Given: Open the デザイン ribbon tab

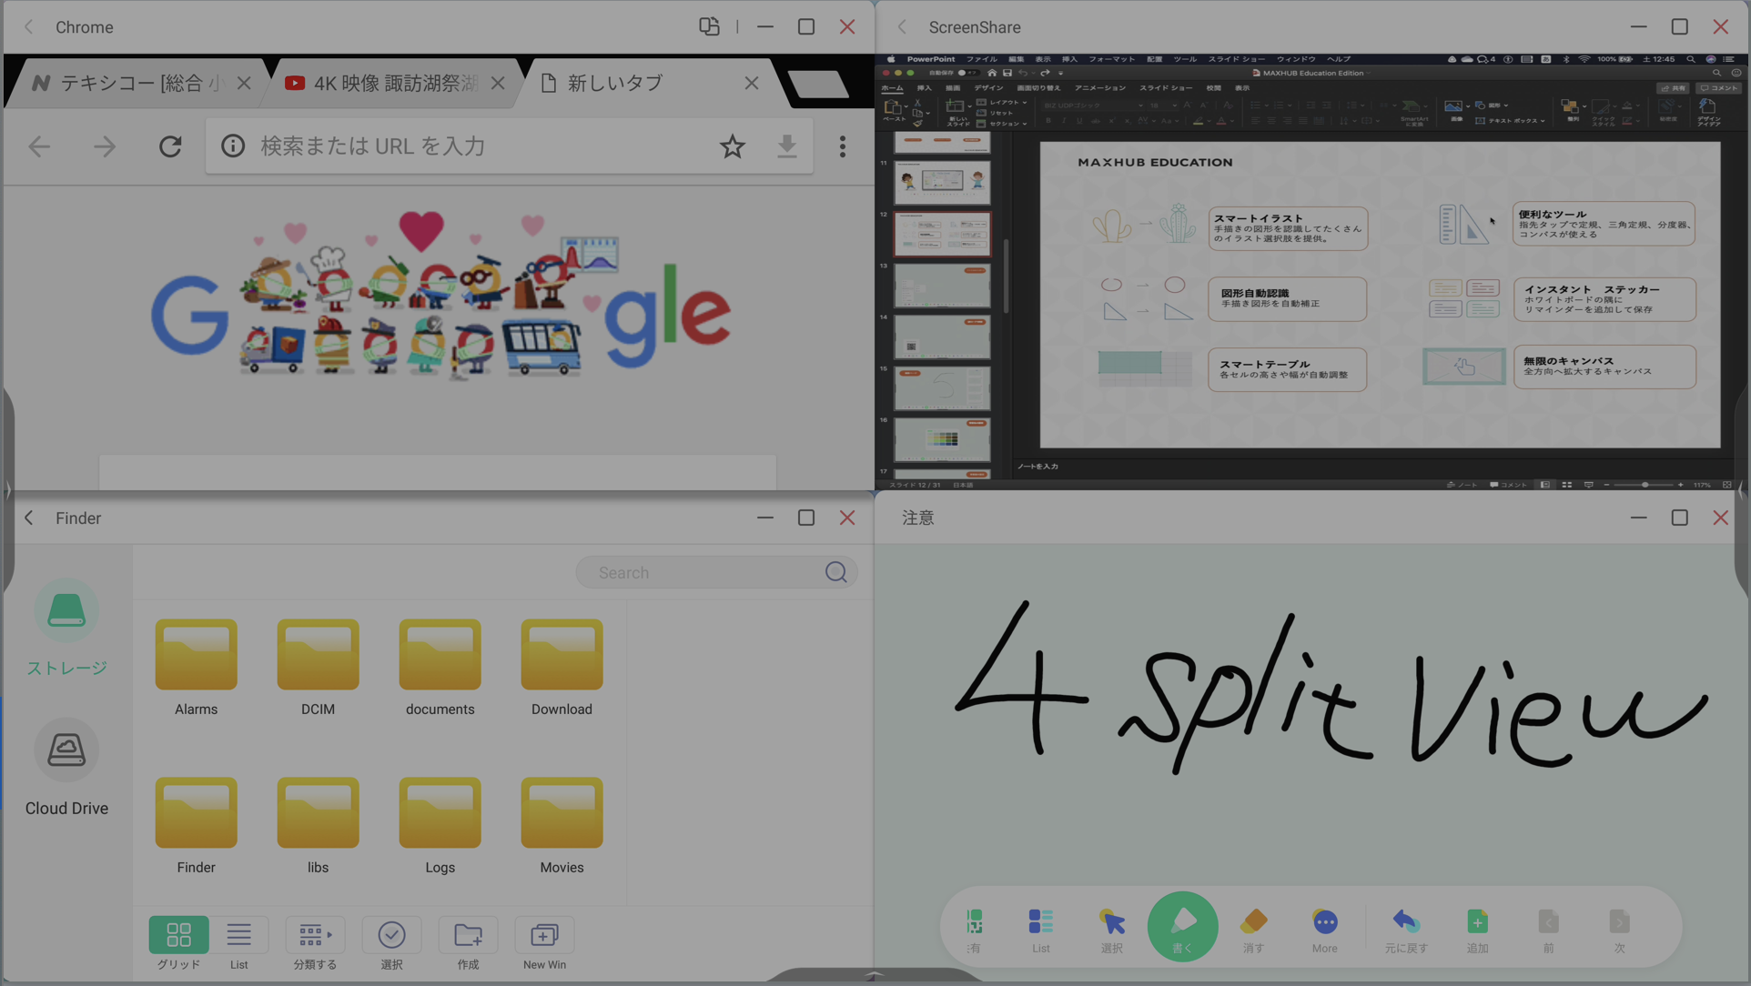Looking at the screenshot, I should pos(988,88).
